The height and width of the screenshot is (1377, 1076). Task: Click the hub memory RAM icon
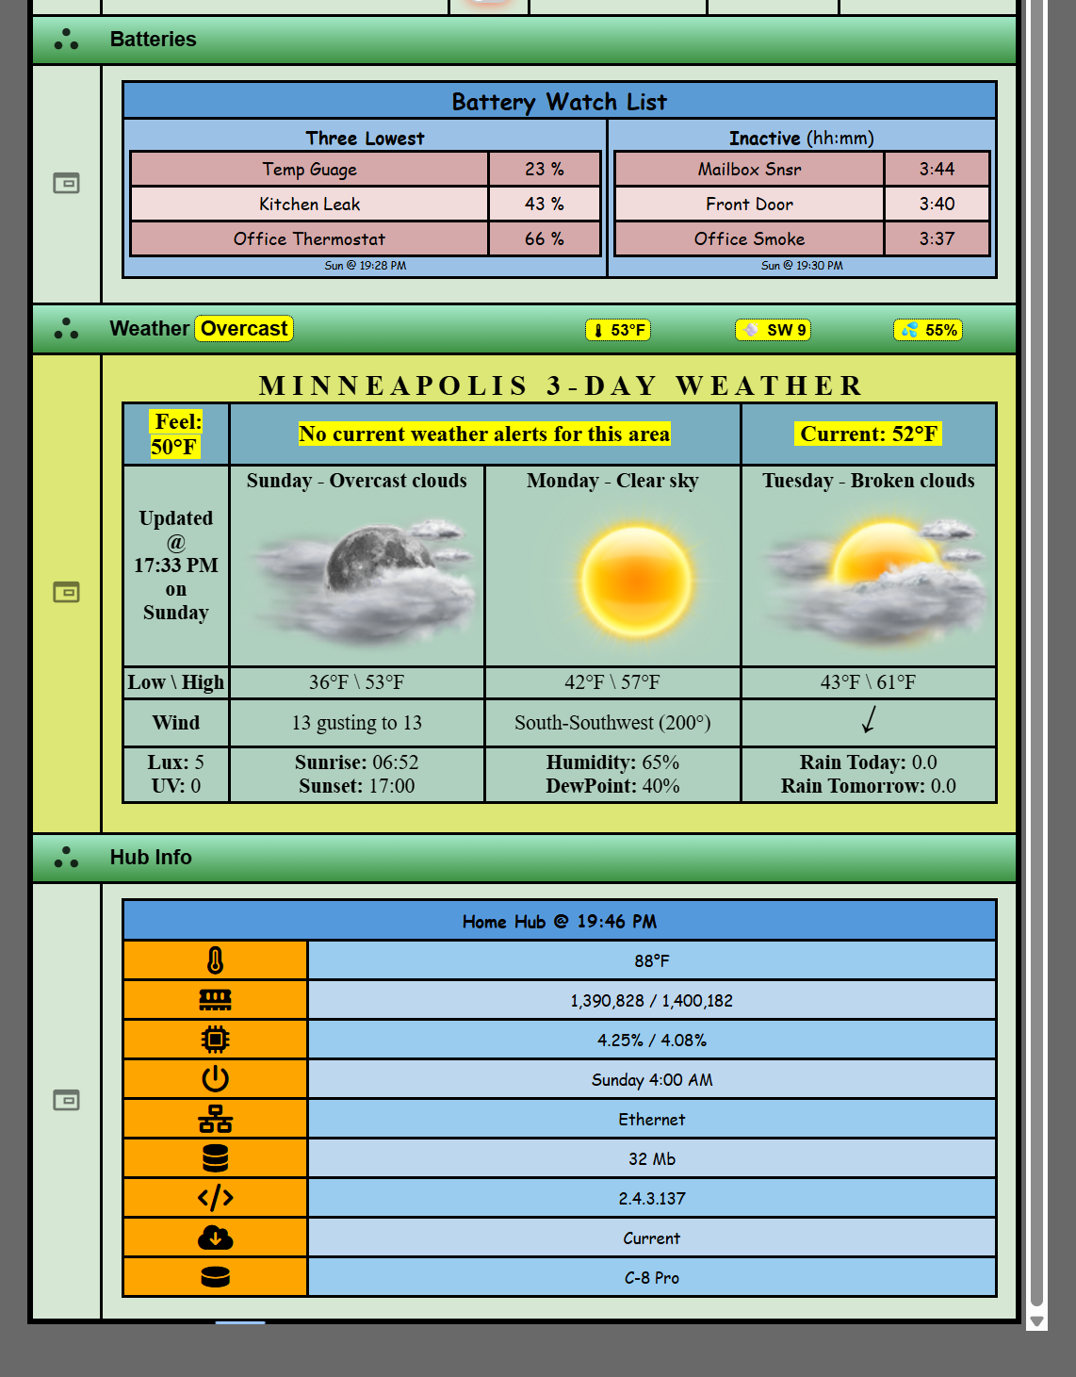click(x=215, y=1000)
